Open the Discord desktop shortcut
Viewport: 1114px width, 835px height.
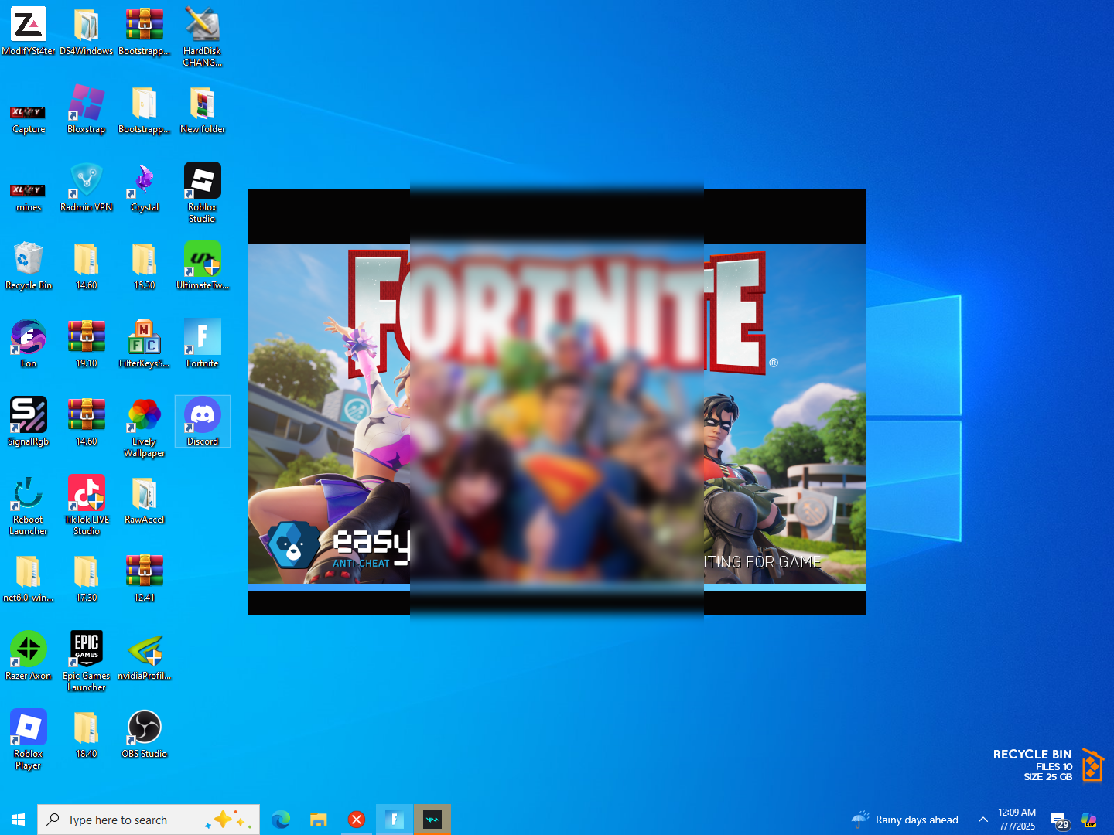(x=202, y=422)
